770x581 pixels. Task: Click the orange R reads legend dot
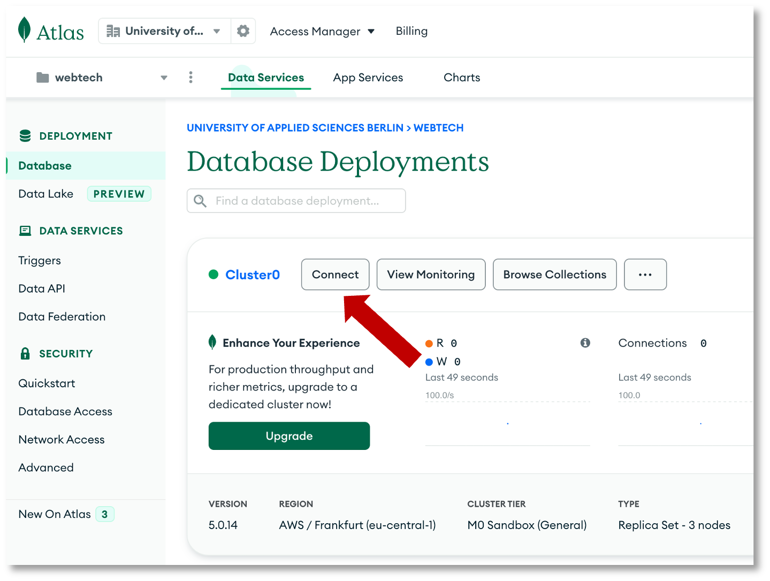429,343
